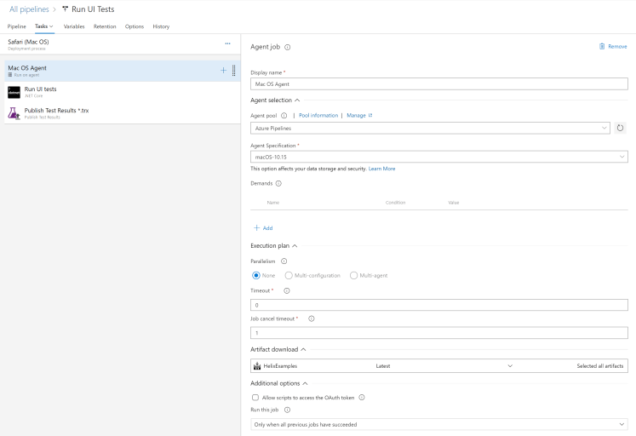Open the Retention tab

click(105, 26)
